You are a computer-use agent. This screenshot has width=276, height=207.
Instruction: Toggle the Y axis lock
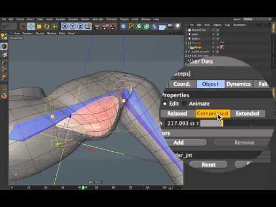(72, 26)
